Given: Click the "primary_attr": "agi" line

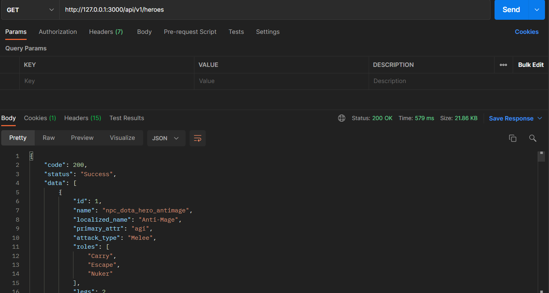Looking at the screenshot, I should click(x=113, y=229).
